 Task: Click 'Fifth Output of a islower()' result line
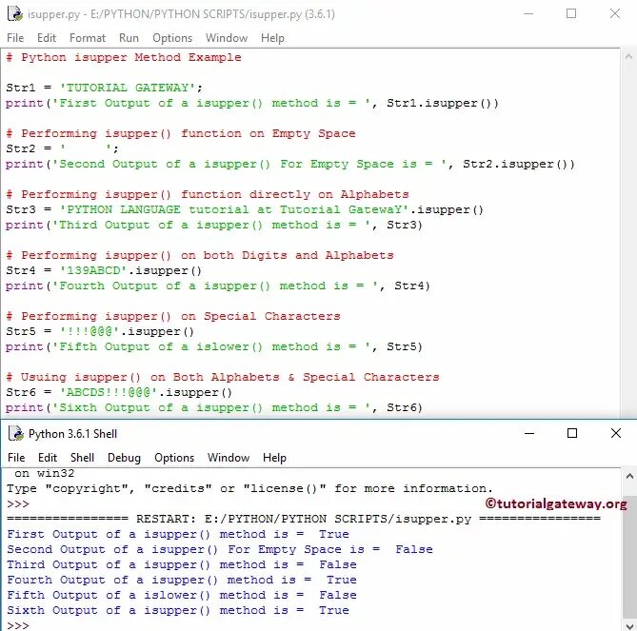click(x=182, y=595)
